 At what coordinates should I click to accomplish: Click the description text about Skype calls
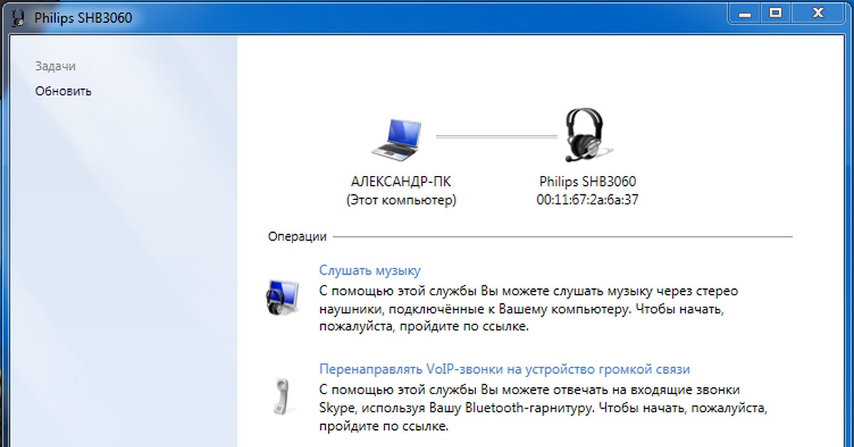tap(544, 409)
